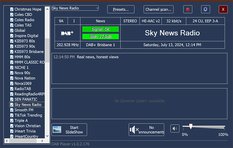Viewport: 233px width, 148px height.
Task: Open the Presets... menu
Action: [121, 9]
